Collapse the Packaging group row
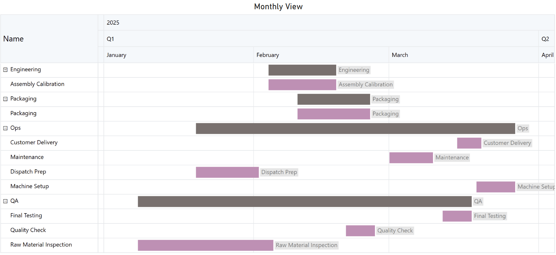This screenshot has width=556, height=255. (x=5, y=99)
